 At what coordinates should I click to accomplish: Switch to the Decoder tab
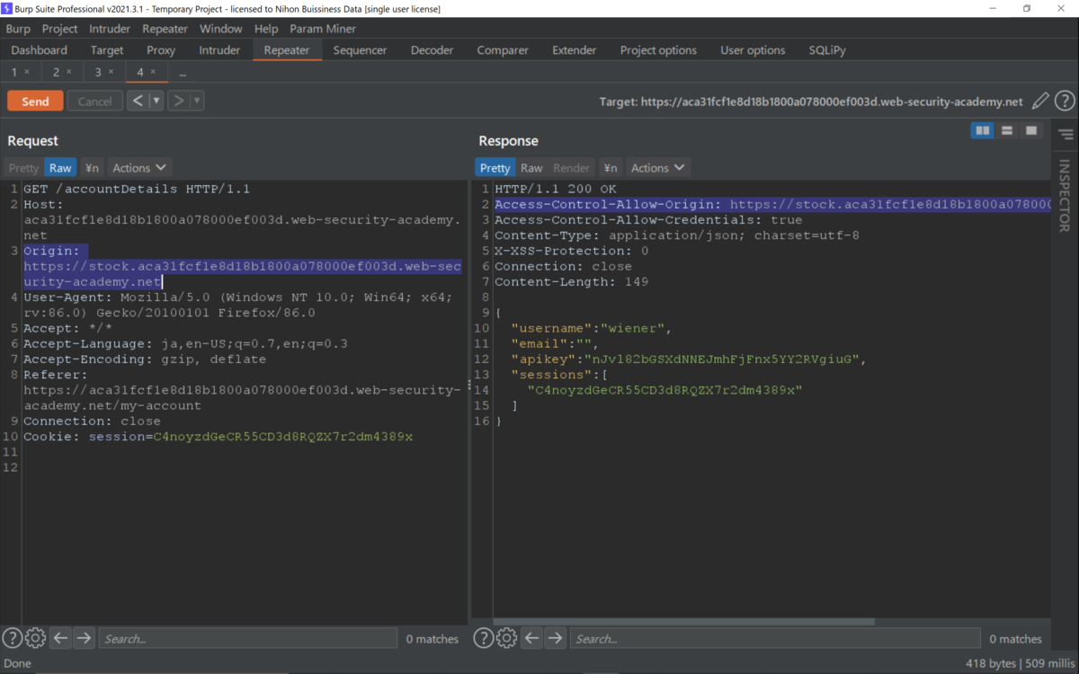432,50
